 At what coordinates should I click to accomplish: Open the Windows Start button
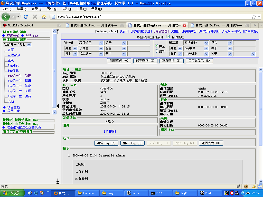[x=12, y=193]
